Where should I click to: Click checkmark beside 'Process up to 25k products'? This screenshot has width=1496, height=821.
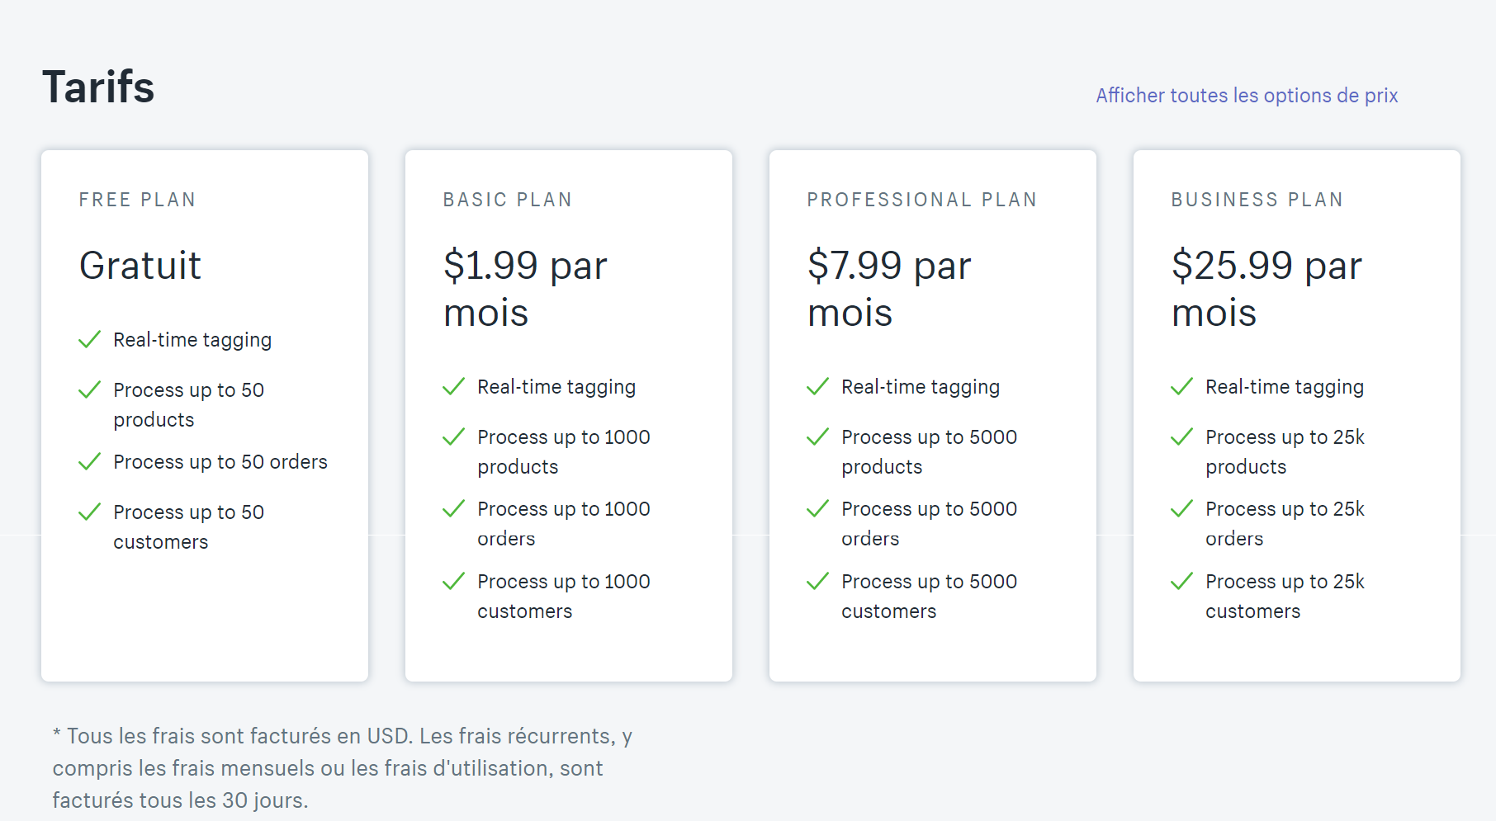[1181, 437]
